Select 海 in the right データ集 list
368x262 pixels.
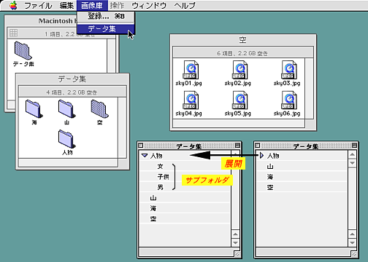302,177
